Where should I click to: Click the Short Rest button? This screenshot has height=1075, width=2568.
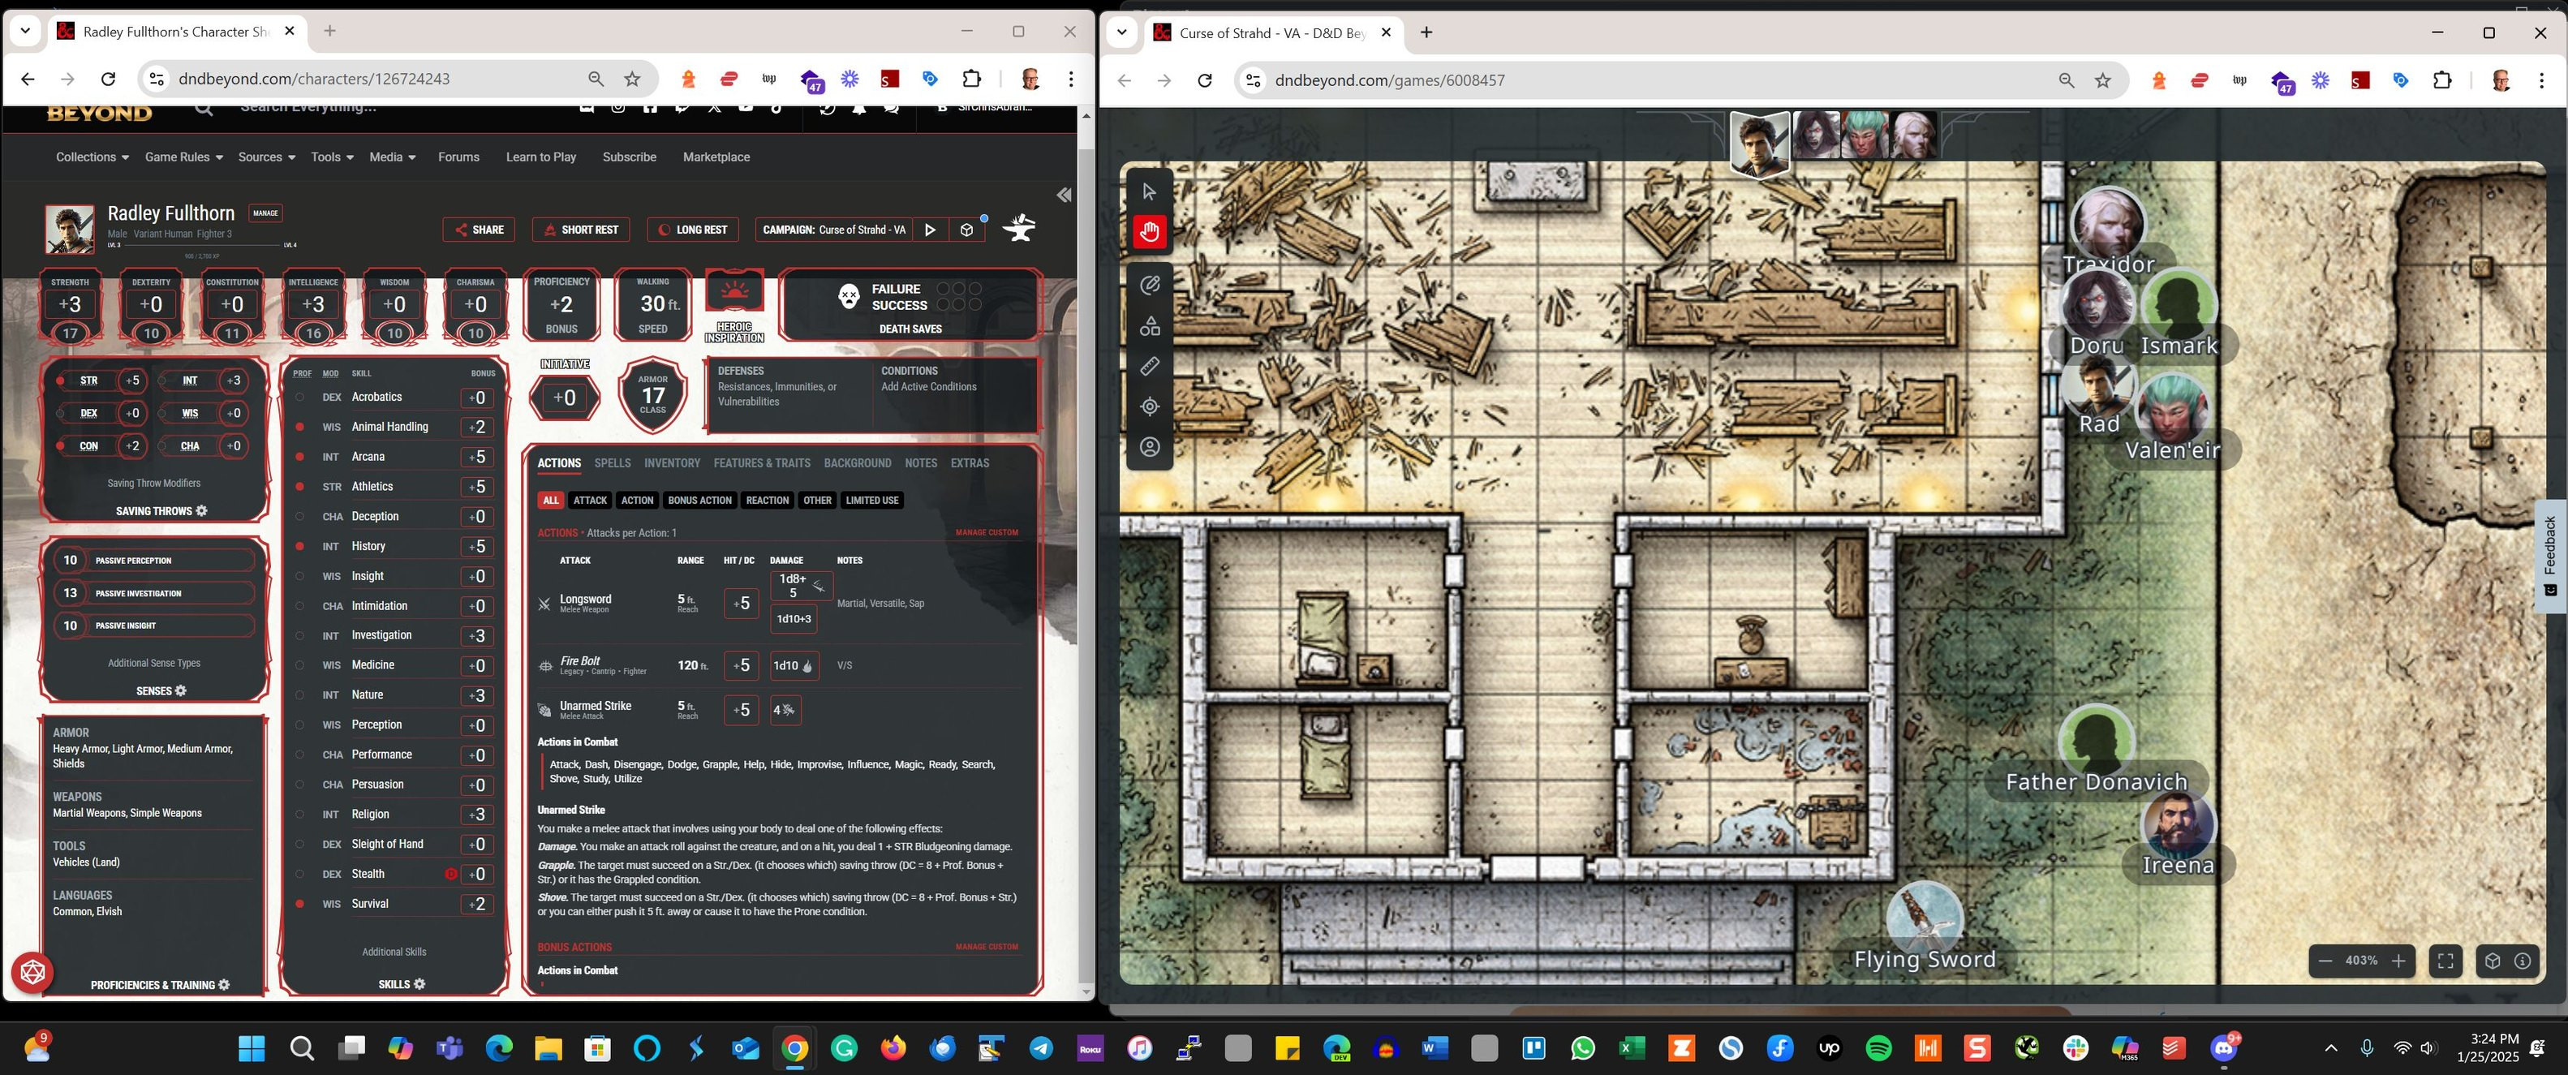point(580,230)
